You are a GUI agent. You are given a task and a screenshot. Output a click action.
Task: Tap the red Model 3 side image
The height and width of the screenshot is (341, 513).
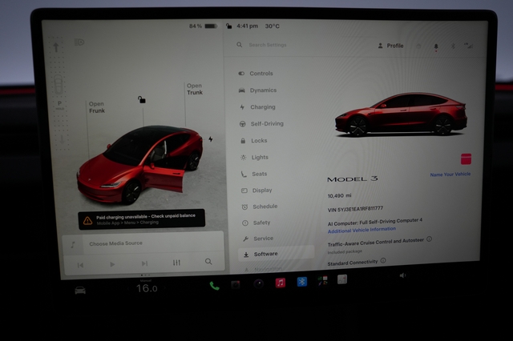(401, 114)
